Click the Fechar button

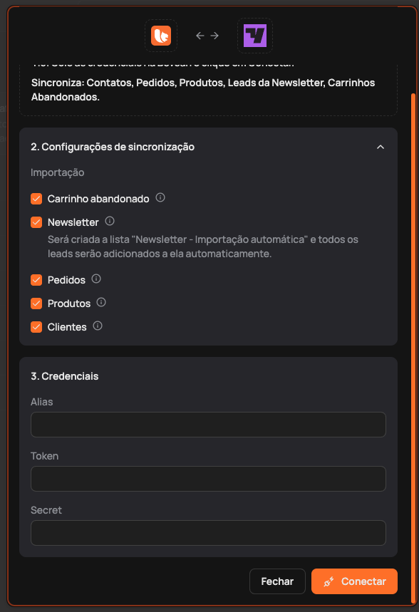(277, 581)
